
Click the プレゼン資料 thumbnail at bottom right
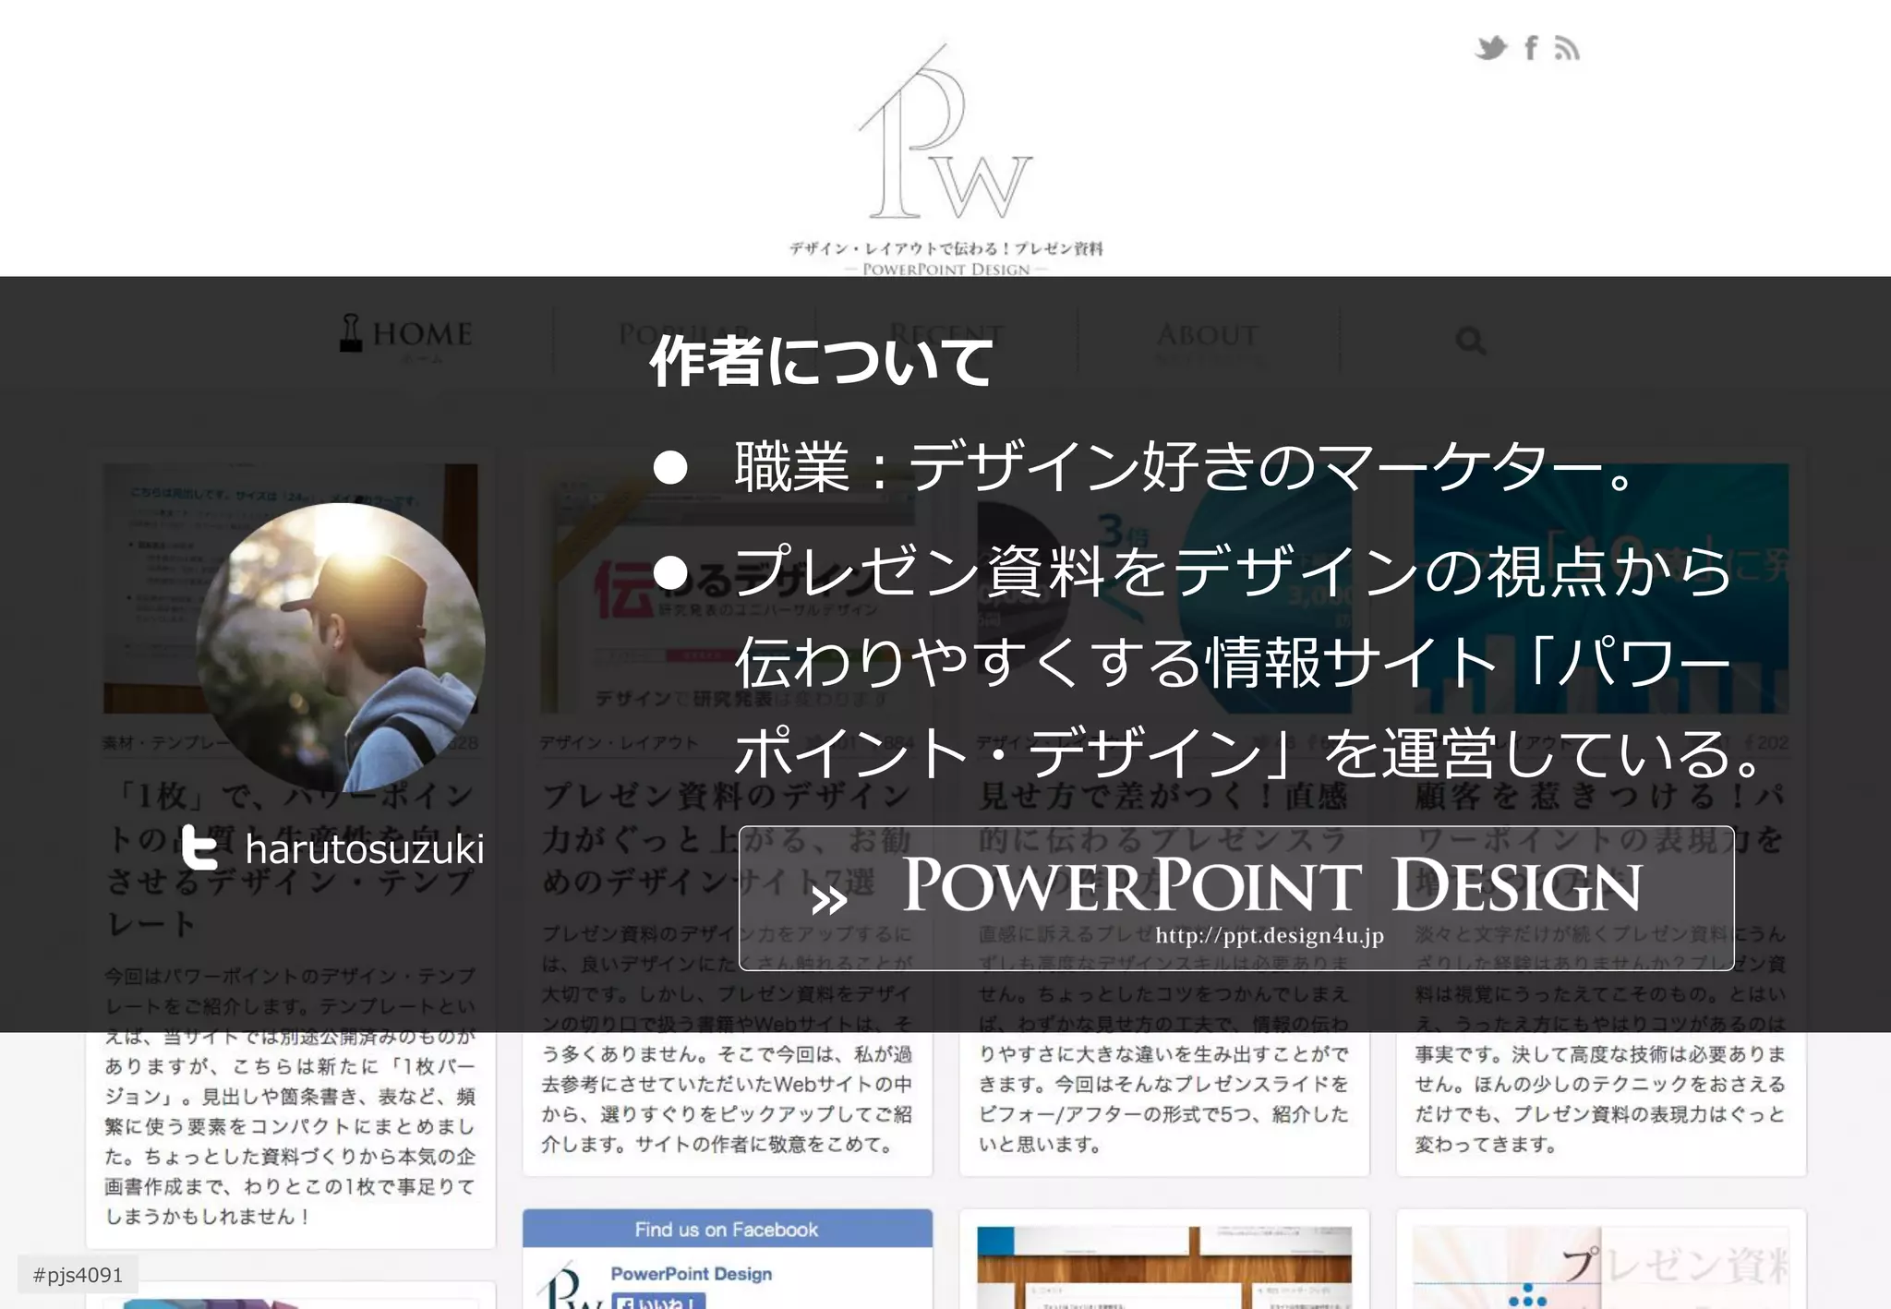tap(1601, 1267)
